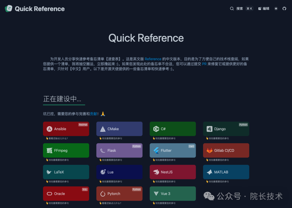Click the edit pencil icon
This screenshot has height=208, width=292.
tap(260, 9)
